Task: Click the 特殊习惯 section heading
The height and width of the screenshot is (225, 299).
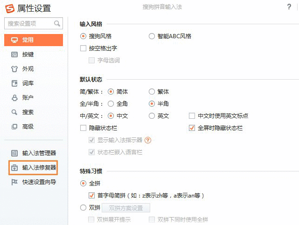Action: tap(91, 171)
